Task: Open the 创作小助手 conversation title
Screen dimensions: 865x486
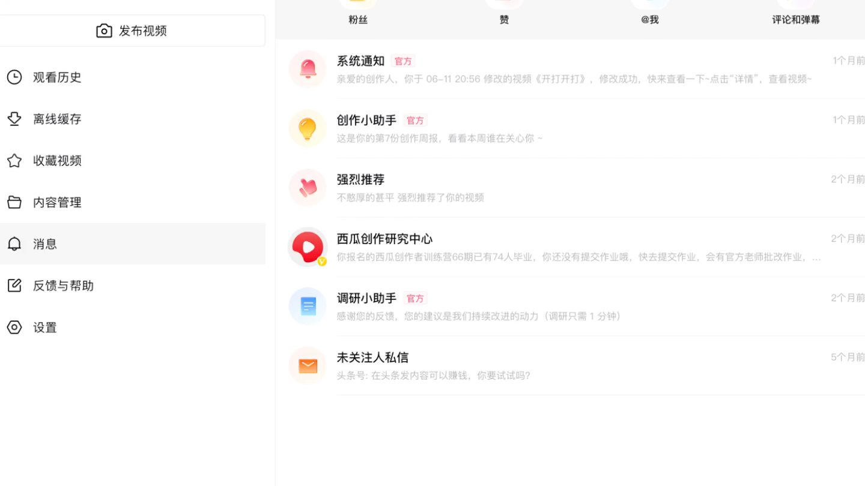Action: 366,120
